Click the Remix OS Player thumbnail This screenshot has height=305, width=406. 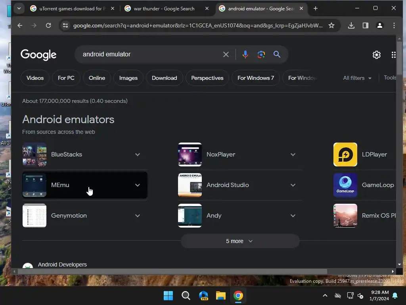[345, 216]
